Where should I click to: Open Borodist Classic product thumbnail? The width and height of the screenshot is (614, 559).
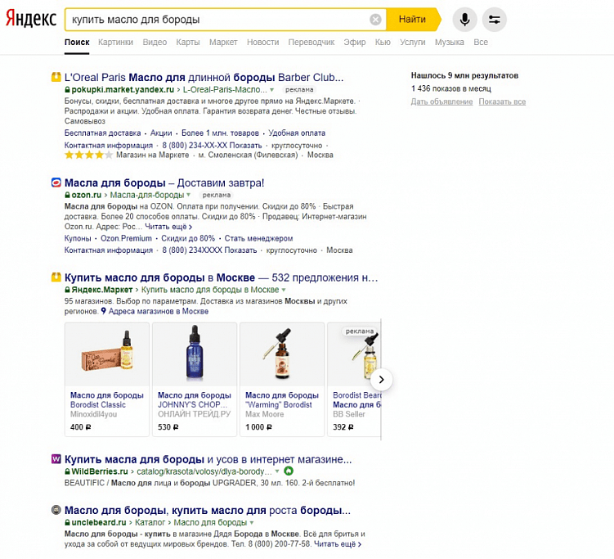click(107, 354)
